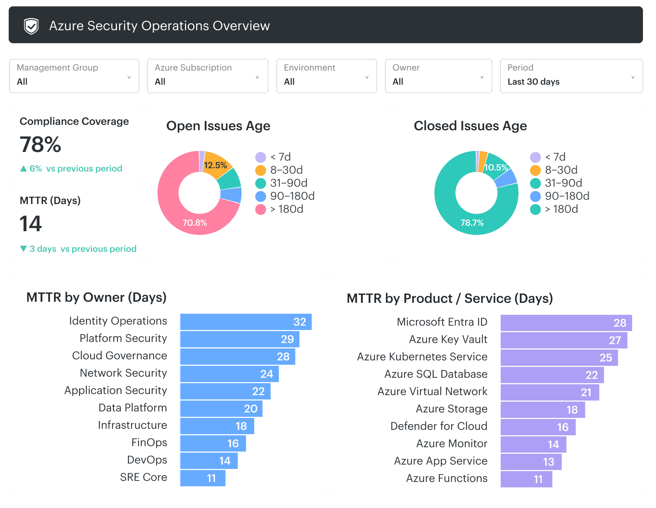The width and height of the screenshot is (656, 508).
Task: Toggle '90–180d' legend swatch in Closed Issues Age
Action: [535, 196]
